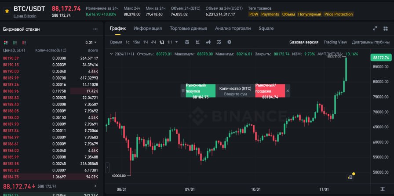Open technical indicators chart icon
Screen dimensions: 394x196
197,42
